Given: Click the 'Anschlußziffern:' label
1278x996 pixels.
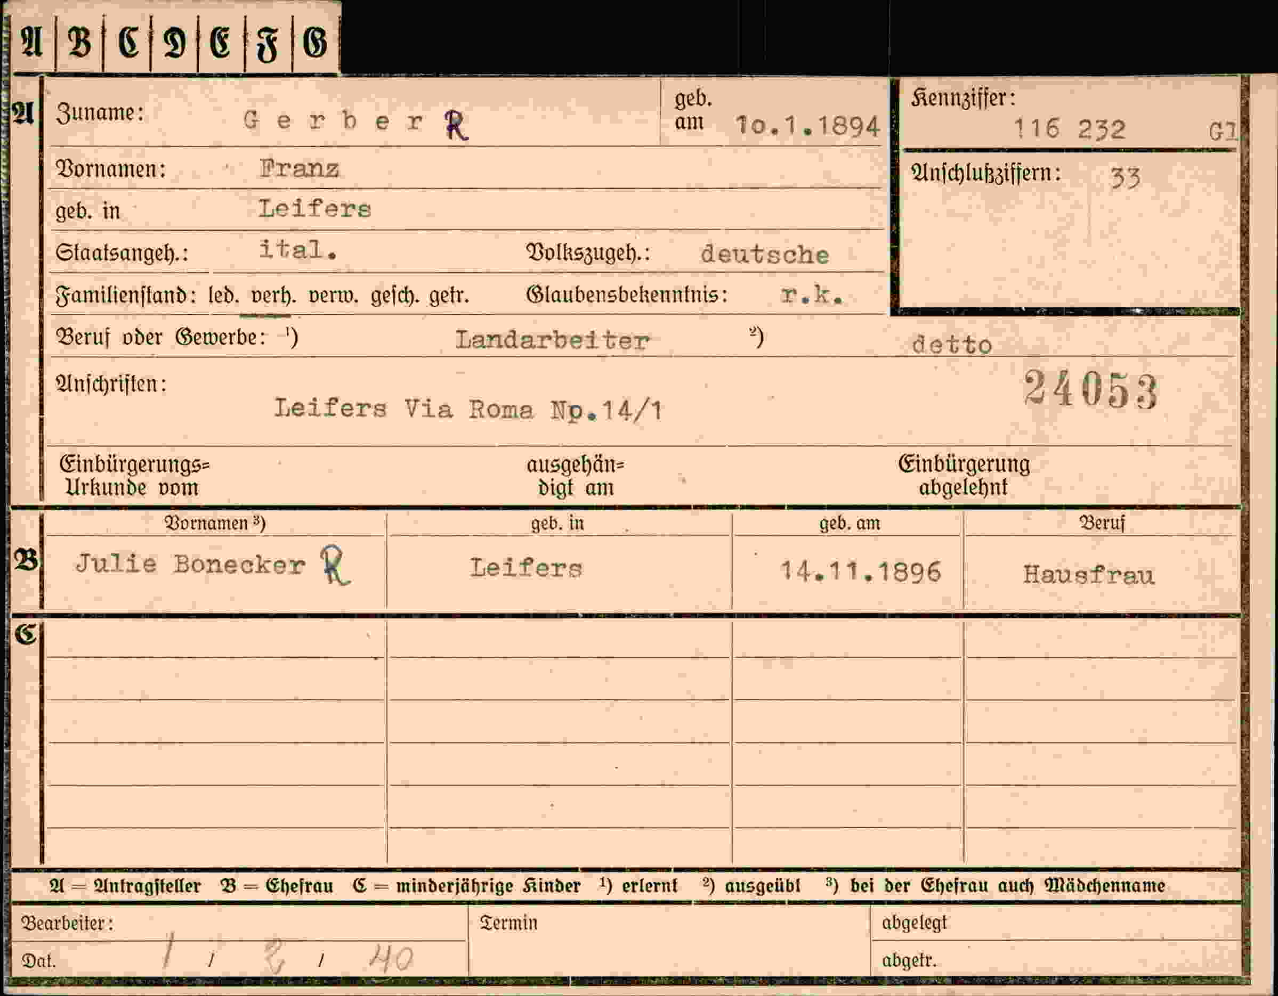Looking at the screenshot, I should (986, 173).
